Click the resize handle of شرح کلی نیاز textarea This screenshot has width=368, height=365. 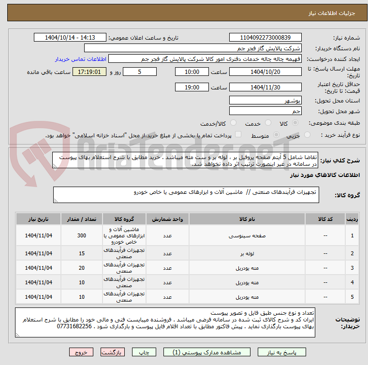pyautogui.click(x=55, y=166)
